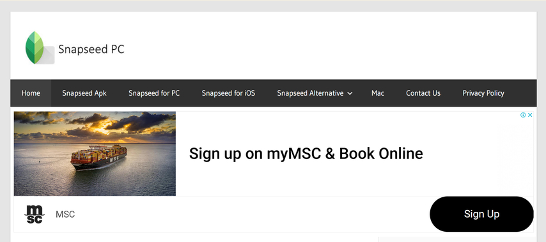Open the ad info icon
This screenshot has height=242, width=546.
coord(523,115)
